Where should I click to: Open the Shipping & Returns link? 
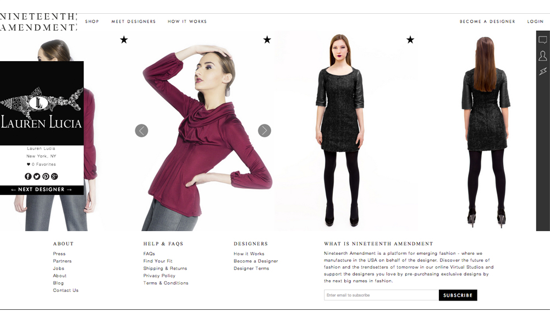pos(165,269)
